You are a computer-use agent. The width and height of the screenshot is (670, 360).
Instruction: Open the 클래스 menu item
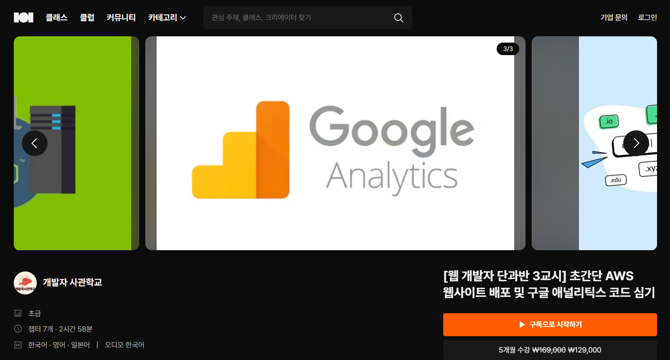[57, 18]
